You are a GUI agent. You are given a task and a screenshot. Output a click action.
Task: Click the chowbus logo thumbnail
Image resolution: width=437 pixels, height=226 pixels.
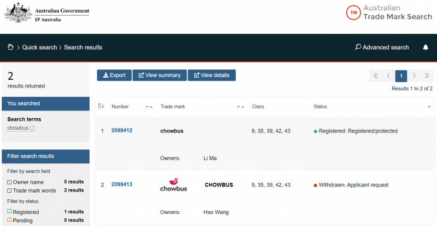point(174,184)
